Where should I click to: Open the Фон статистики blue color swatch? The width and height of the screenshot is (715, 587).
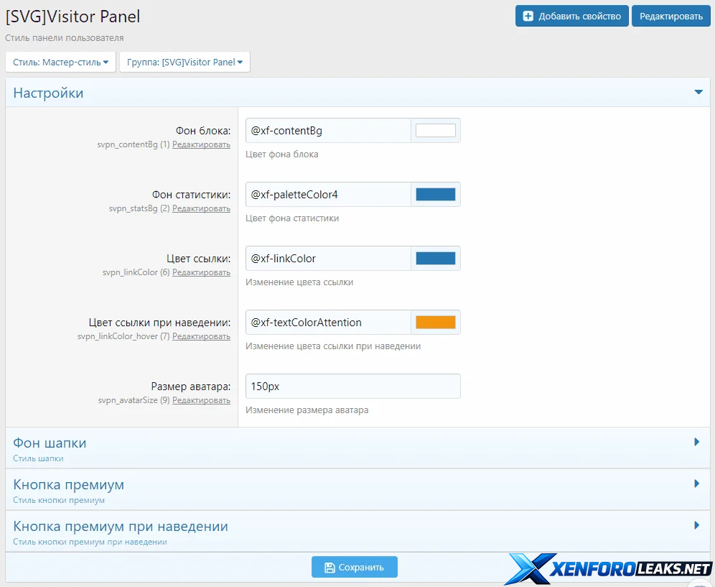point(435,195)
